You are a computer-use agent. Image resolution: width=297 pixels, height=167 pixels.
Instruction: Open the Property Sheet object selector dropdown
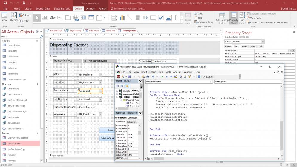point(263,42)
